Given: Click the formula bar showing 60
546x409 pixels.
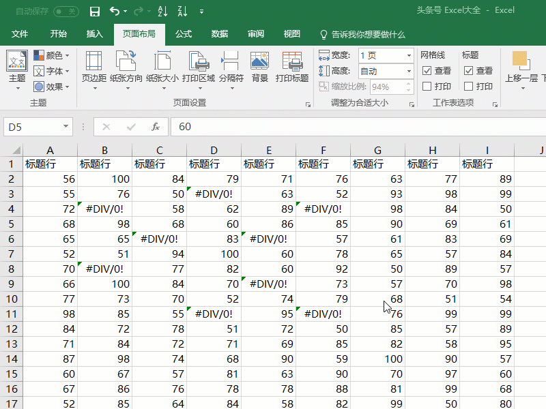Looking at the screenshot, I should pos(359,127).
